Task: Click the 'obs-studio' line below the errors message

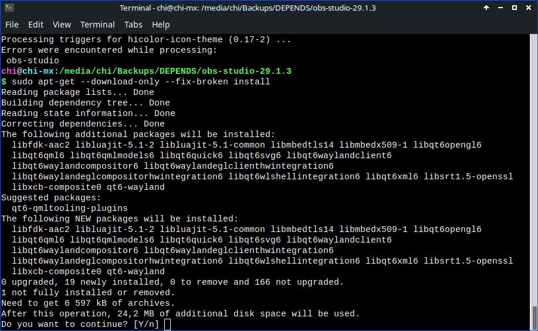Action: 33,61
